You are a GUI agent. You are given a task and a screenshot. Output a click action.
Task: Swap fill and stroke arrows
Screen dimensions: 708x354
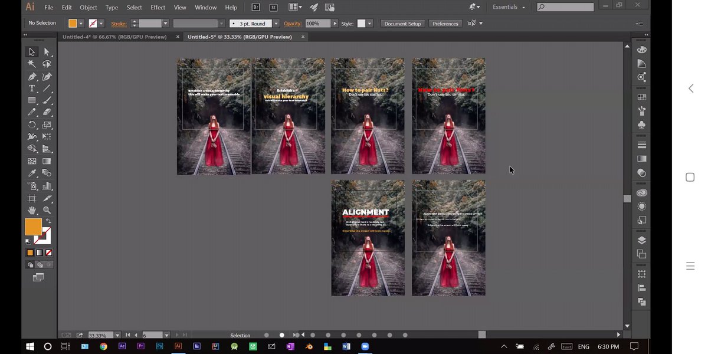[48, 221]
